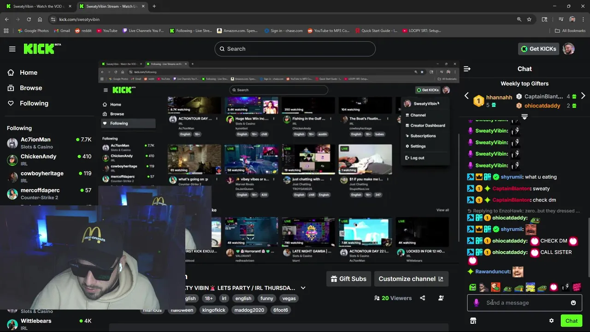This screenshot has width=590, height=332.
Task: Select the funny stream tag
Action: (x=267, y=298)
